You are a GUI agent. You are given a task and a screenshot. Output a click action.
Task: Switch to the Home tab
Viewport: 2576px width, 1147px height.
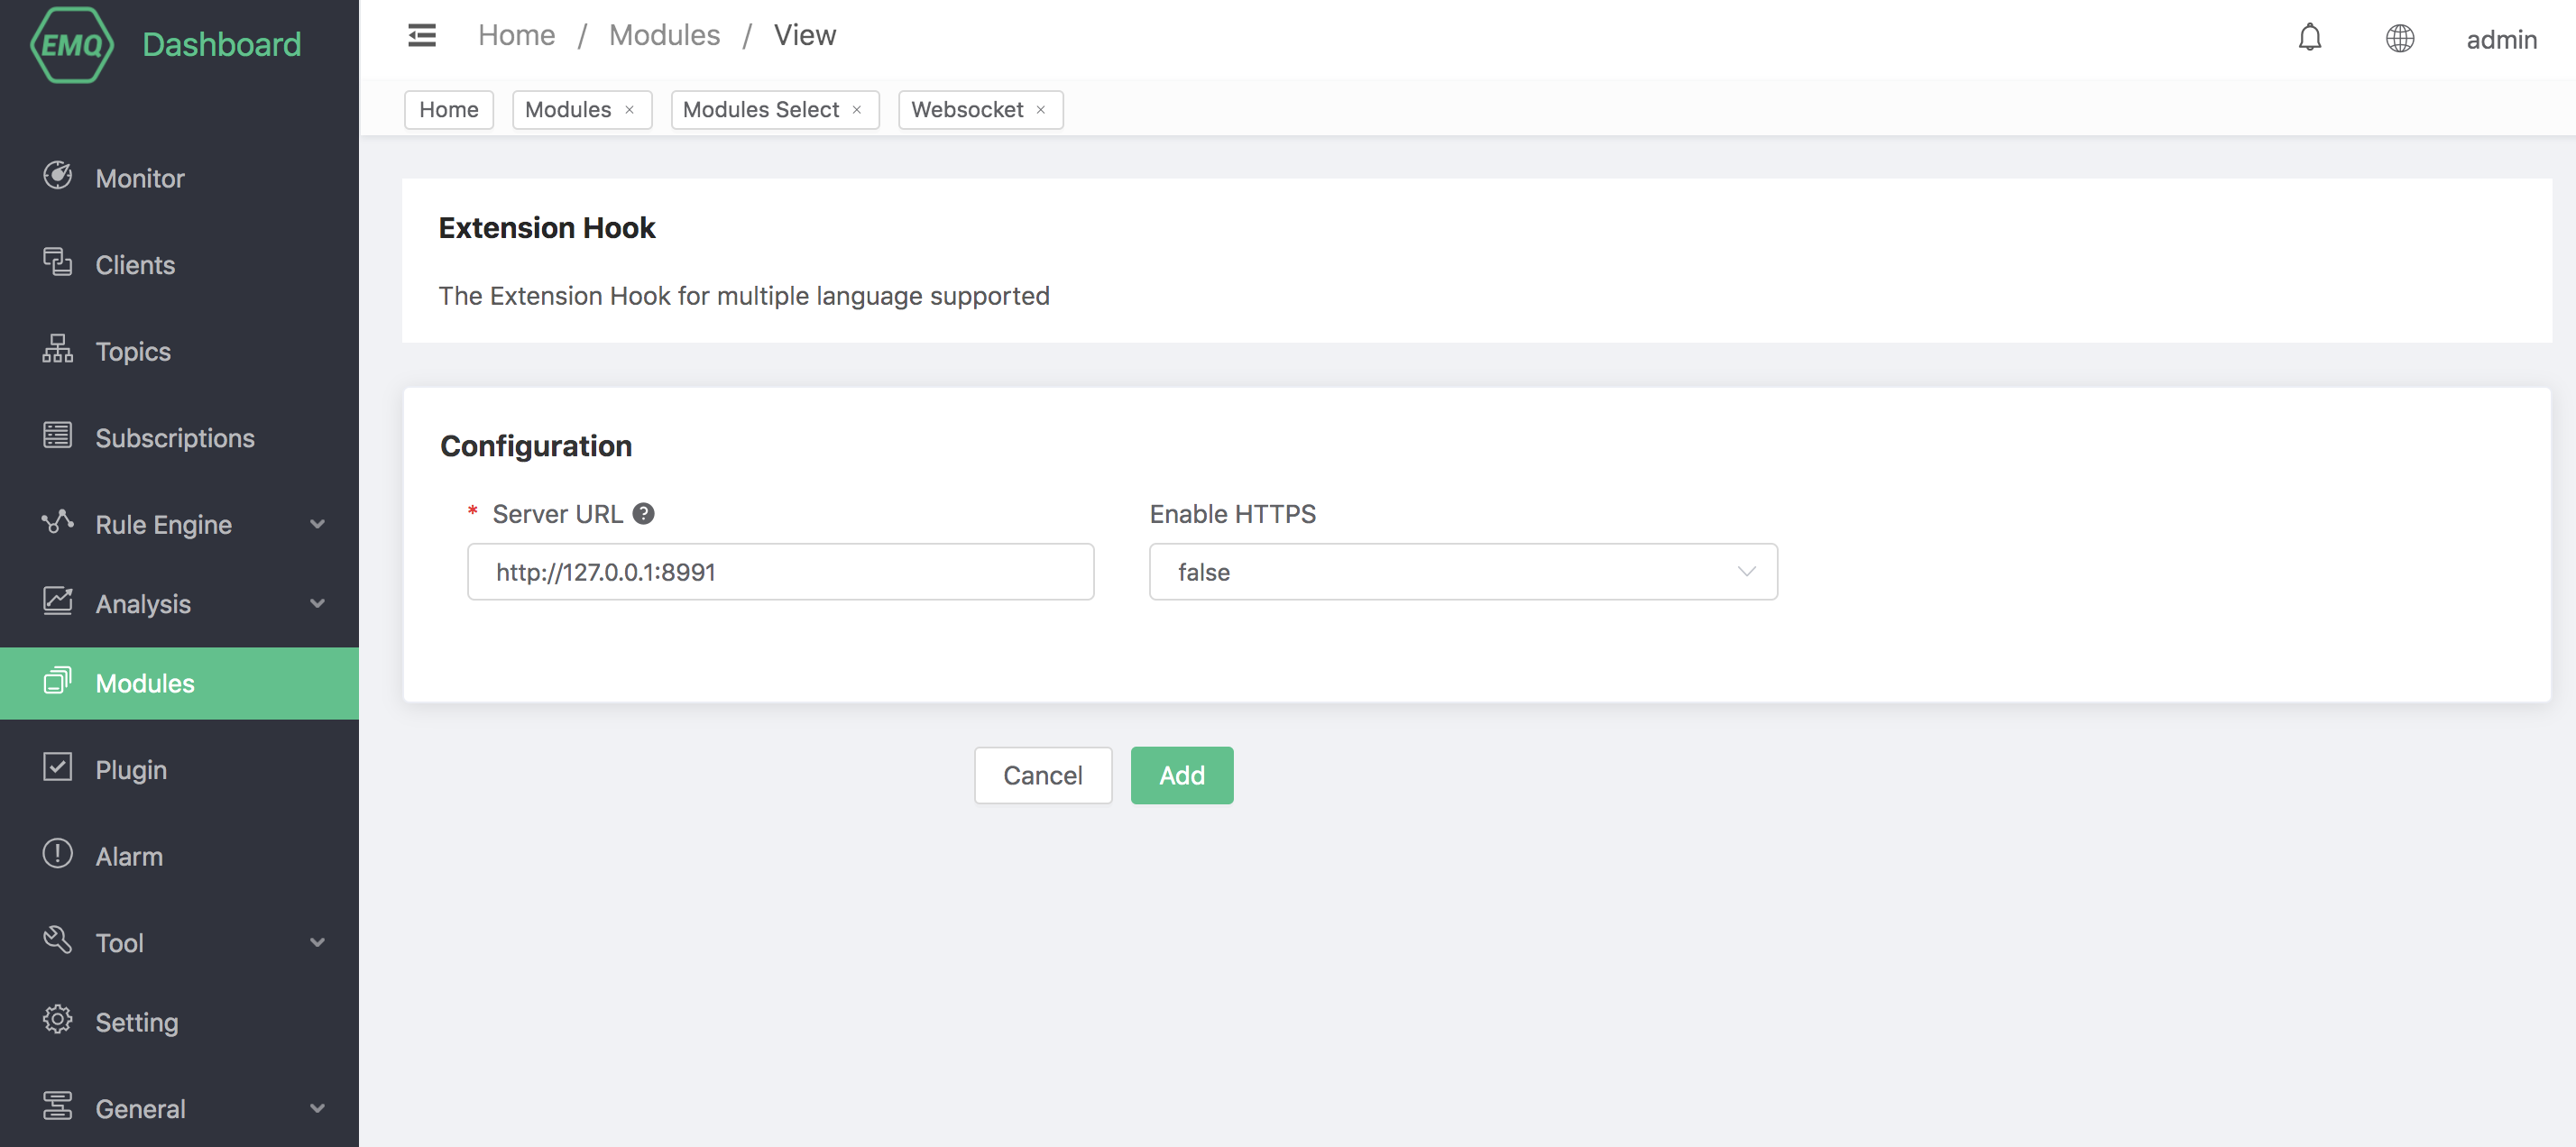(448, 110)
